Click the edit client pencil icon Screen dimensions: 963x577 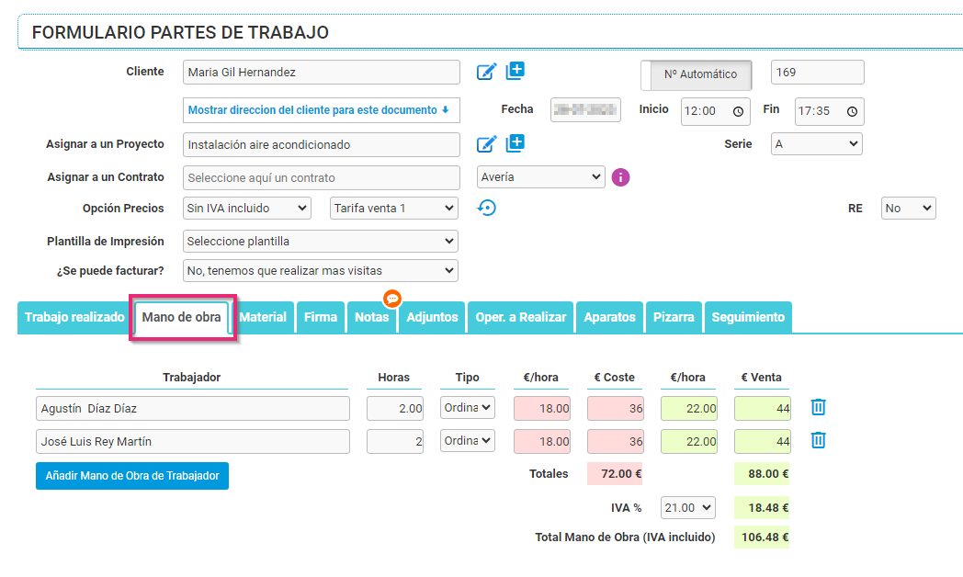pos(486,72)
